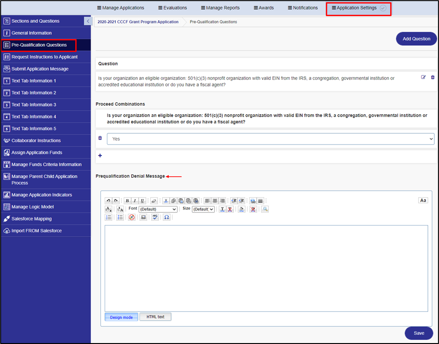Viewport: 439px width, 344px height.
Task: Open the Manage Reports menu
Action: 220,8
